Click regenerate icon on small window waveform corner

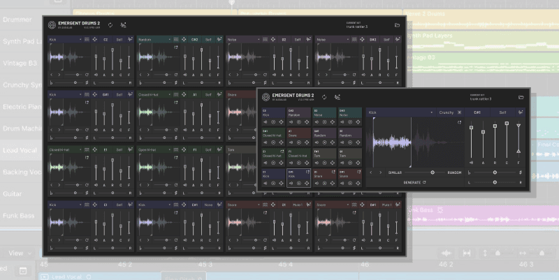(459, 123)
